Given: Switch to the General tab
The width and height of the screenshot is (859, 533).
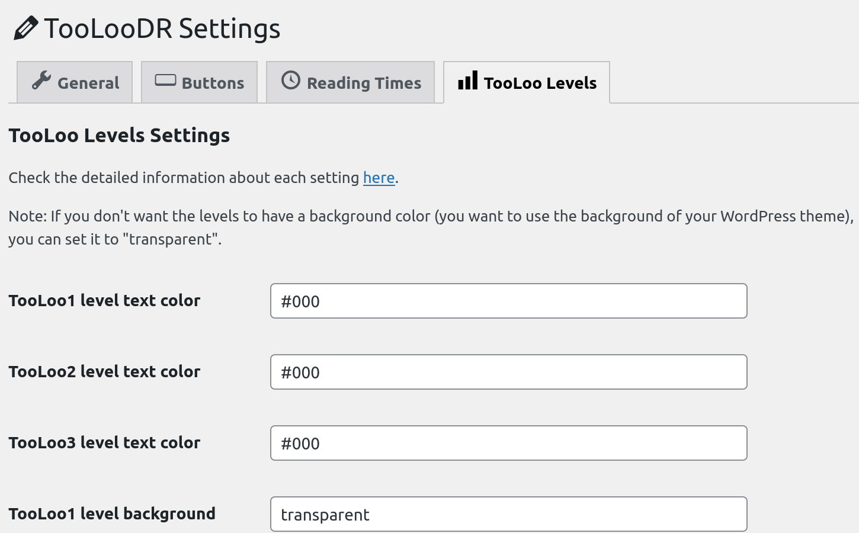Looking at the screenshot, I should click(88, 83).
